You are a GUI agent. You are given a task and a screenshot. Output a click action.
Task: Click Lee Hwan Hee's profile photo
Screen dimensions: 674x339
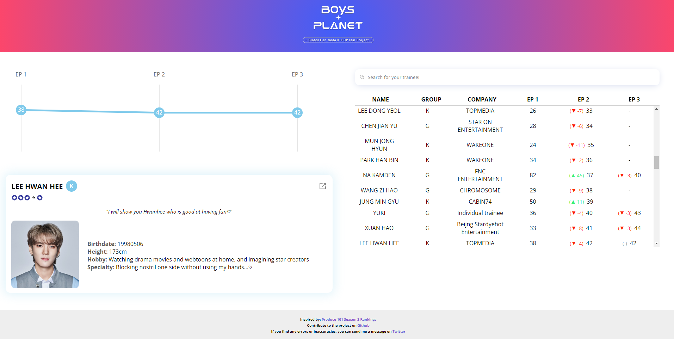[x=45, y=254]
